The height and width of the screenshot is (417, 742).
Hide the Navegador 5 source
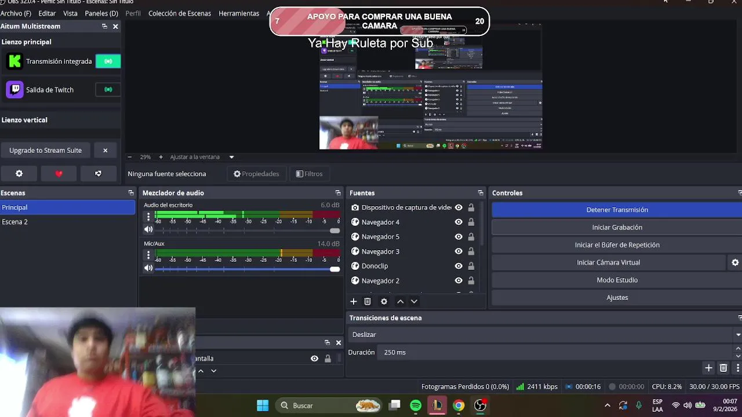pyautogui.click(x=459, y=237)
